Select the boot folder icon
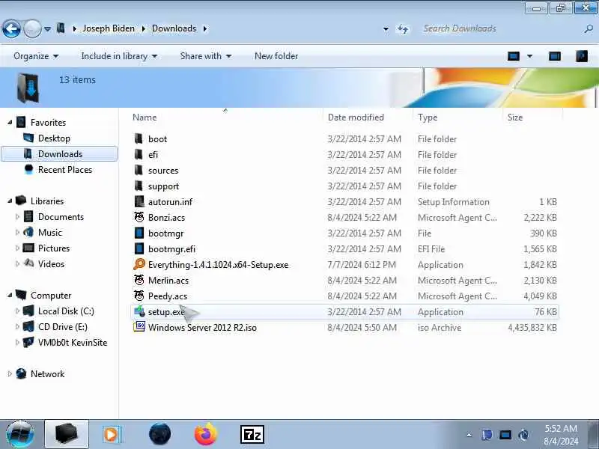 139,138
